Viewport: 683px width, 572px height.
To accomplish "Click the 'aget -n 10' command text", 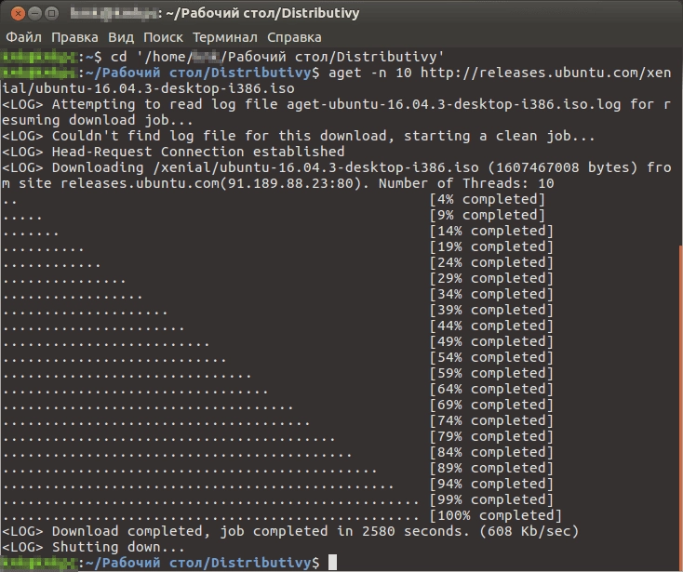I will [369, 73].
